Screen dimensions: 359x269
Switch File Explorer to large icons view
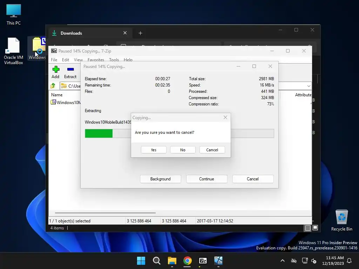pos(315,228)
